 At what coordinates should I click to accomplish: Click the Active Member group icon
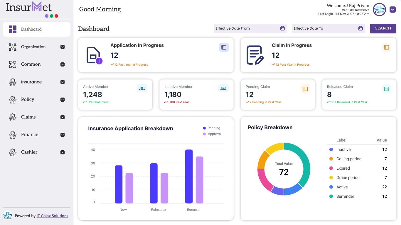click(142, 88)
